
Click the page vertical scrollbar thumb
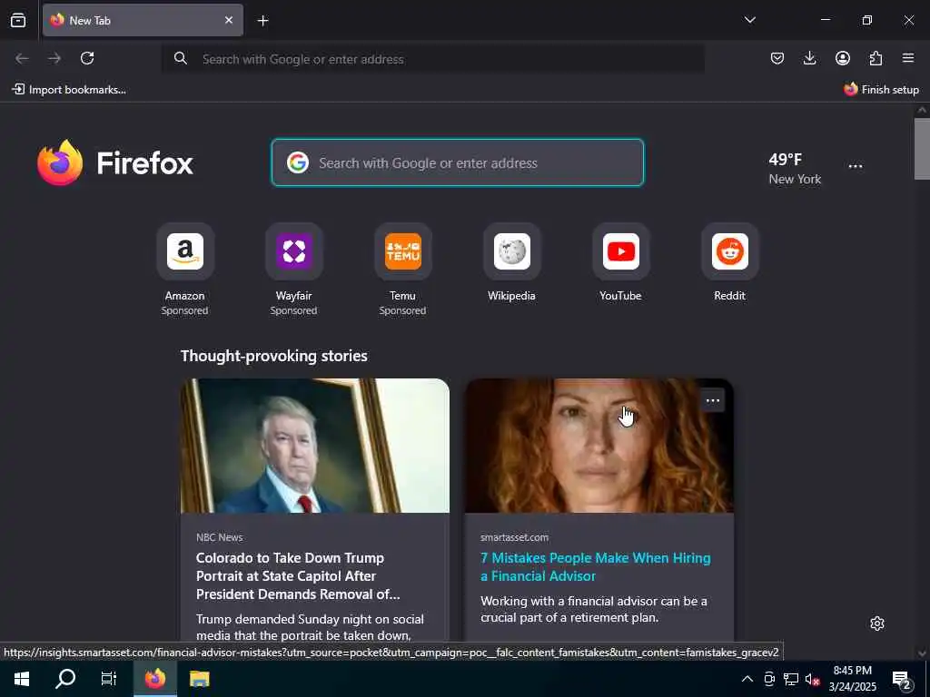coord(922,148)
